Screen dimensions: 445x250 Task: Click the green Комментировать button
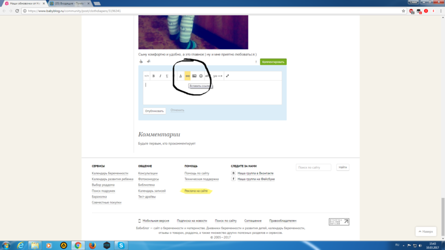click(273, 62)
